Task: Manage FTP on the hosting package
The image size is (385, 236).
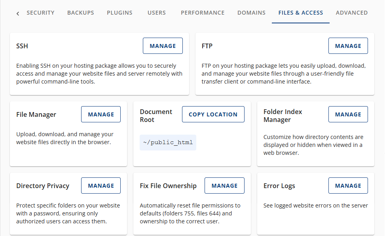Action: pyautogui.click(x=348, y=46)
